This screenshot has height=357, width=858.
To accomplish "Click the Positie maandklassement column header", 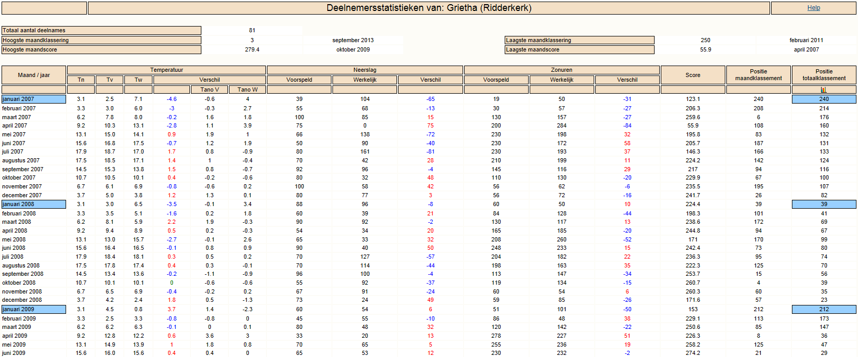I will pyautogui.click(x=759, y=75).
